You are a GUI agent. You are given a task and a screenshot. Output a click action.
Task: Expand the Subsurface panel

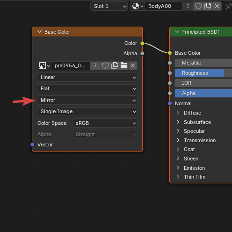click(x=178, y=122)
